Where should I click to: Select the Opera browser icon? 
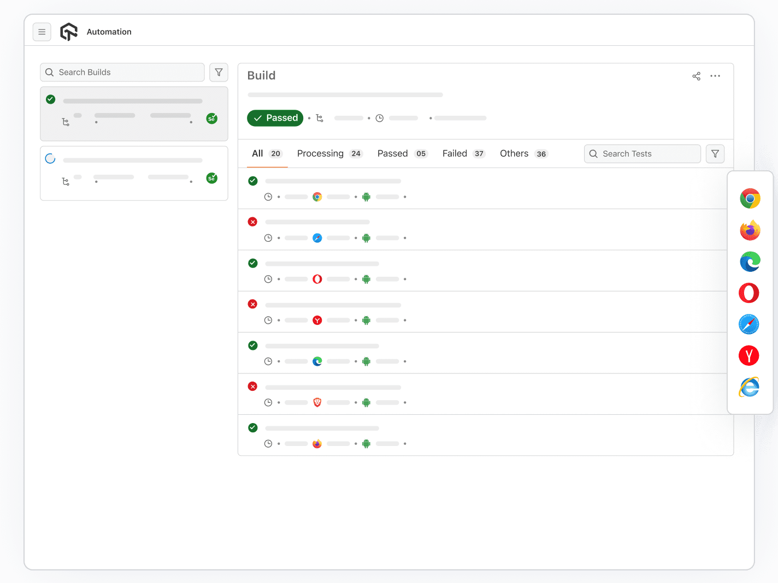point(748,293)
